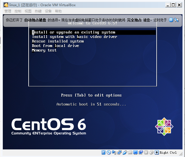Image resolution: width=185 pixels, height=157 pixels.
Task: Click the video capture status icon
Action: coord(141,152)
